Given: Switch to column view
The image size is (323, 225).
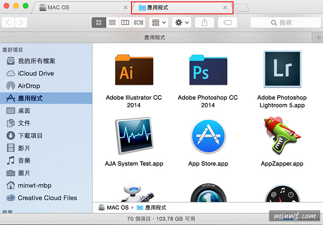Looking at the screenshot, I should [125, 23].
